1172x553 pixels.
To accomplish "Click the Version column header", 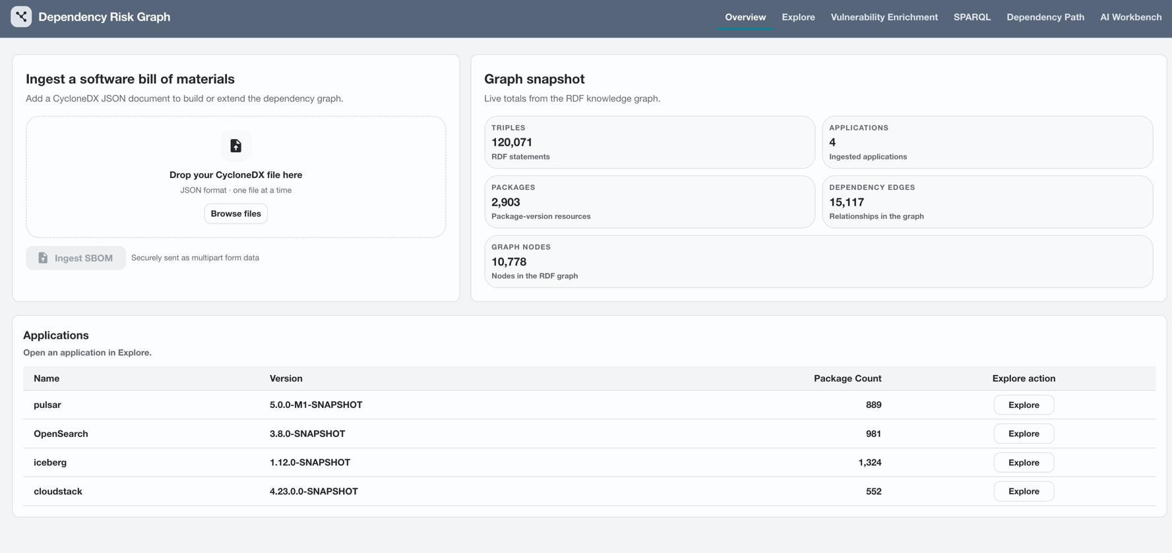I will click(286, 378).
